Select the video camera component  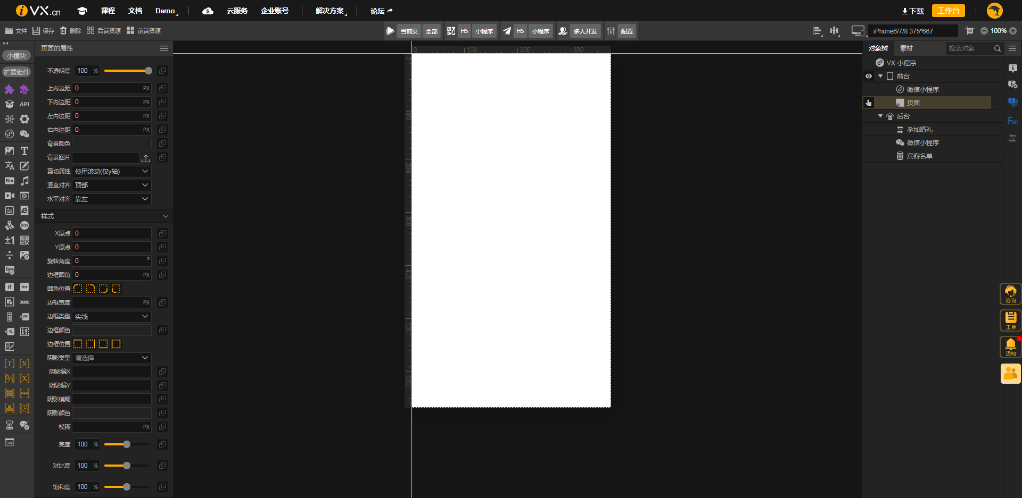(10, 196)
